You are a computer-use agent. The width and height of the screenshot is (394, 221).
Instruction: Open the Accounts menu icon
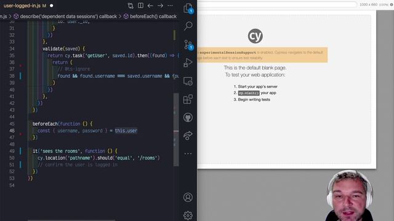coord(188,198)
